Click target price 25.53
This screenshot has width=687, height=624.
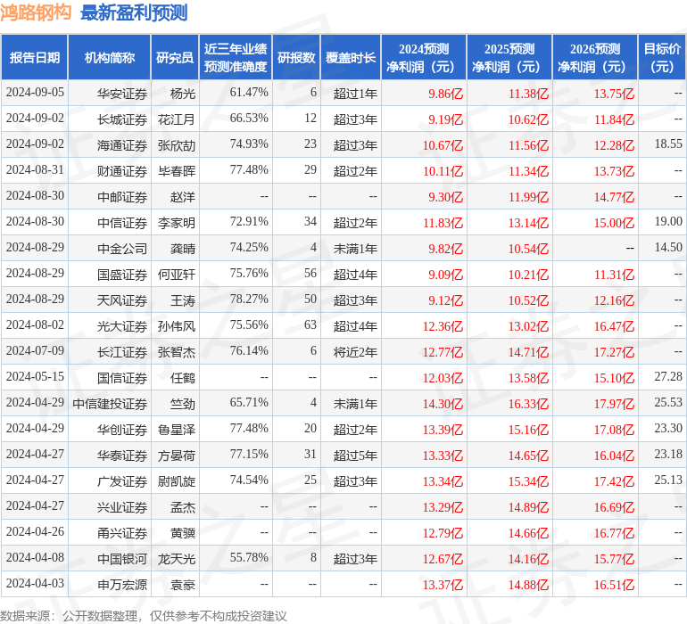[668, 402]
